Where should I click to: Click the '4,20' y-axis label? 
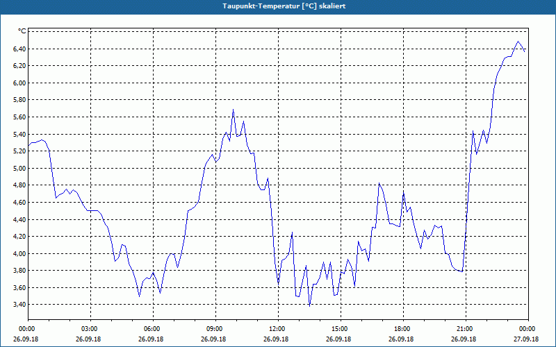tap(19, 237)
